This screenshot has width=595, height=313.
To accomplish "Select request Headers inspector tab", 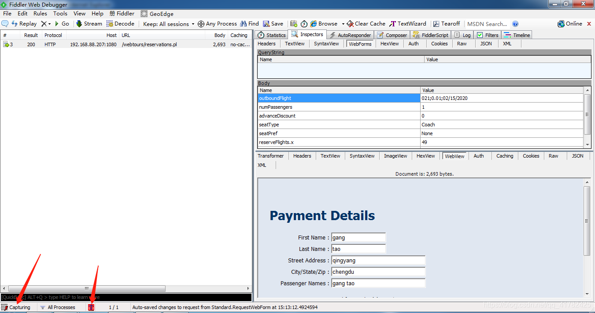I will tap(266, 44).
